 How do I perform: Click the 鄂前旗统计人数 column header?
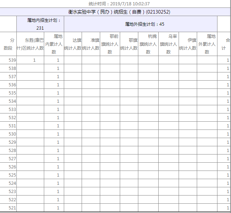[110, 44]
